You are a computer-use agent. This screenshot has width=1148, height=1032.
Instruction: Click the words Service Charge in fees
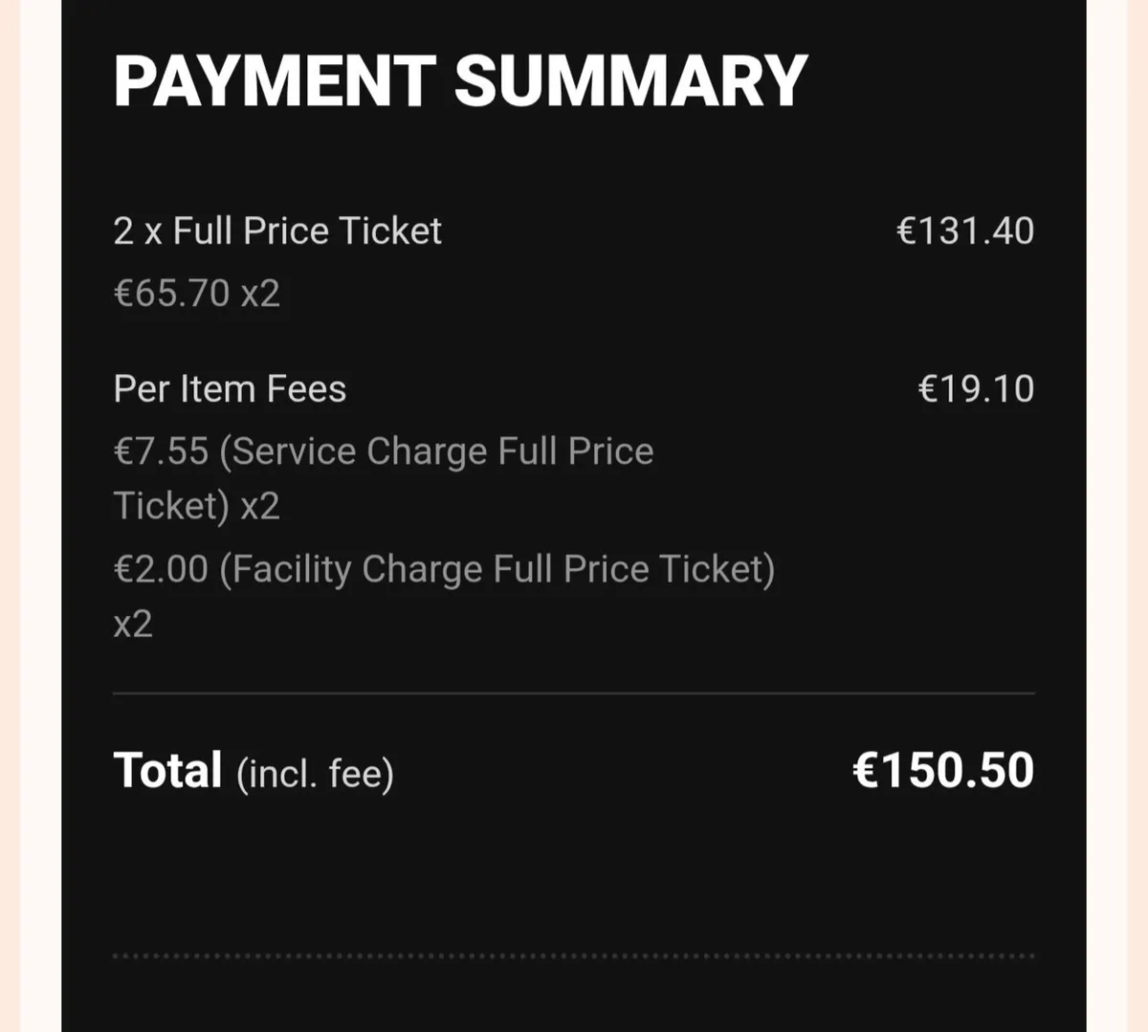click(360, 451)
